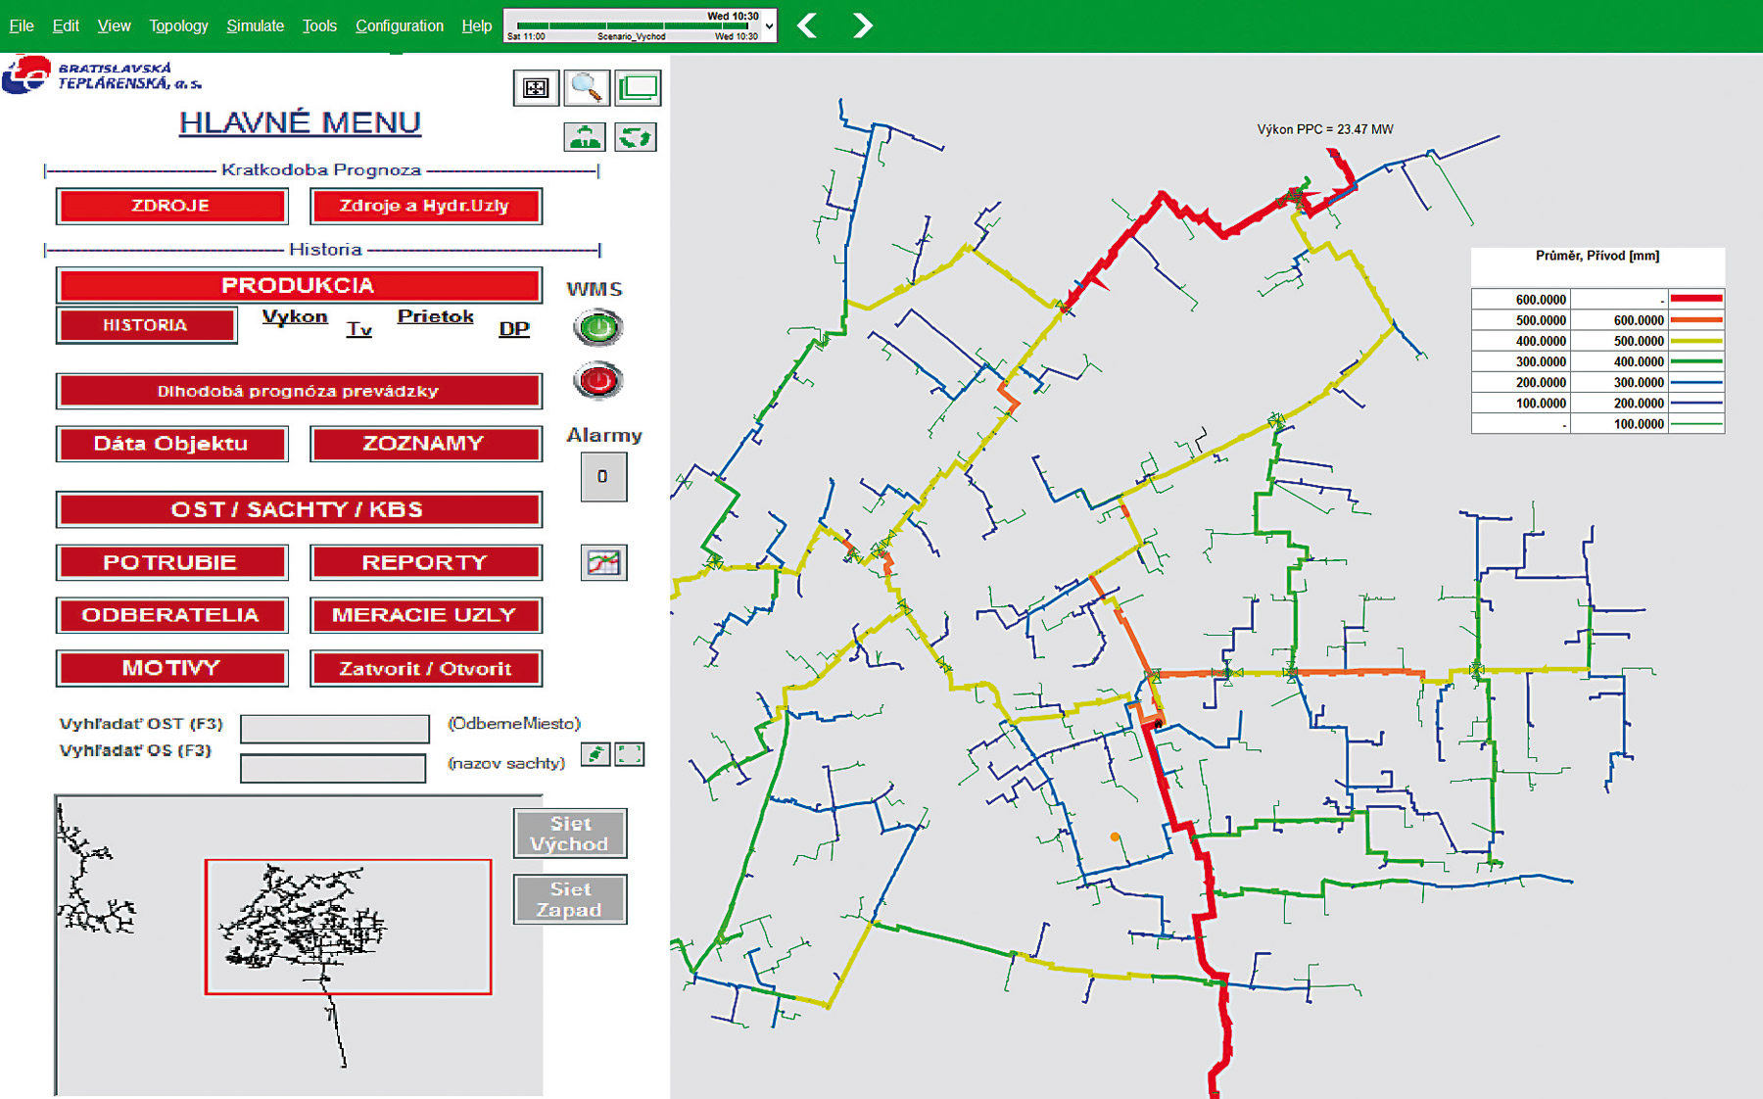Turn off WMS with red power button
The height and width of the screenshot is (1099, 1763).
(x=597, y=380)
